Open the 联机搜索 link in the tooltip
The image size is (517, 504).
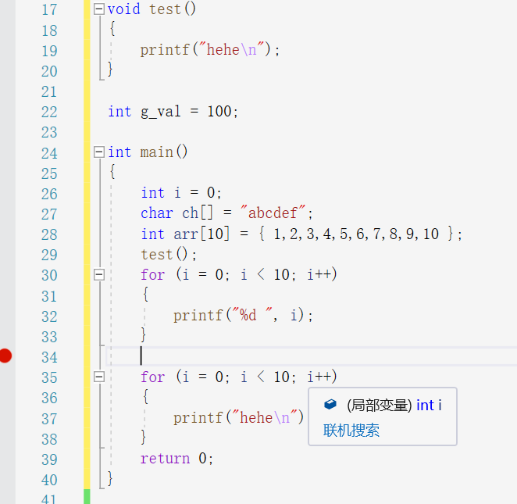(351, 430)
